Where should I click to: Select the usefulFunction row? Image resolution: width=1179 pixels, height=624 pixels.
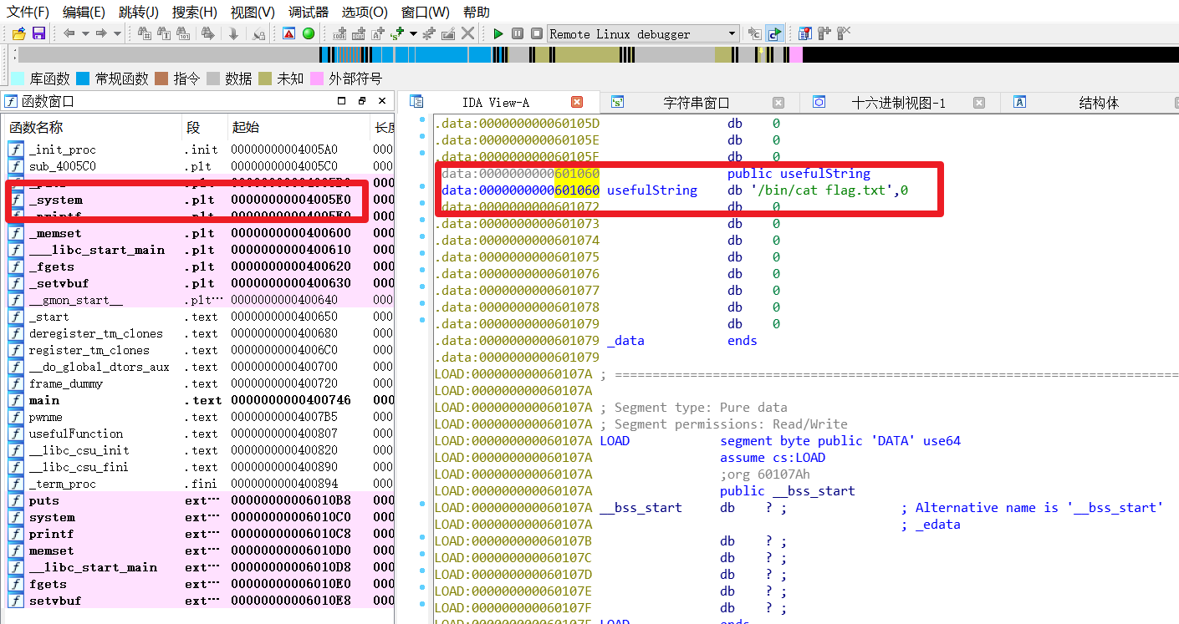pyautogui.click(x=200, y=434)
